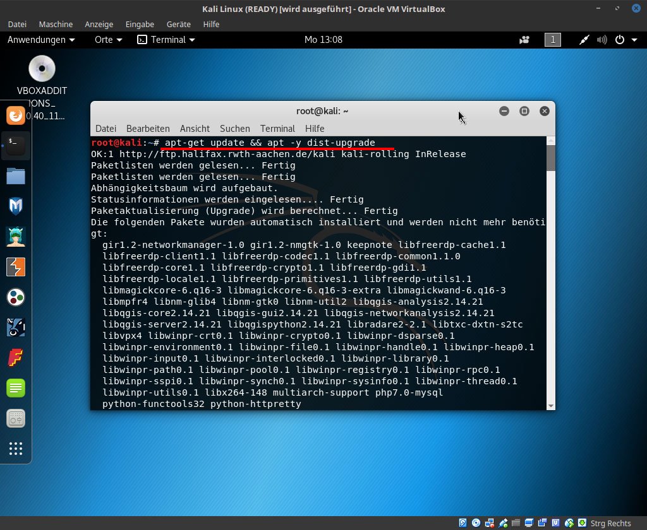Launch Faraday IDE from the dock
Viewport: 647px width, 530px height.
tap(16, 358)
